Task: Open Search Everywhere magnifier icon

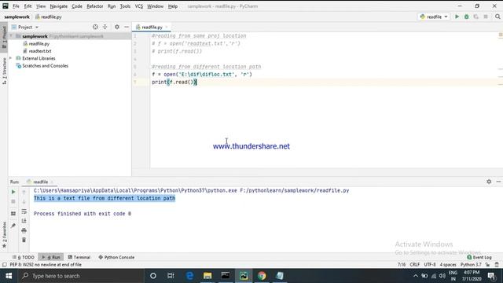Action: point(497,17)
